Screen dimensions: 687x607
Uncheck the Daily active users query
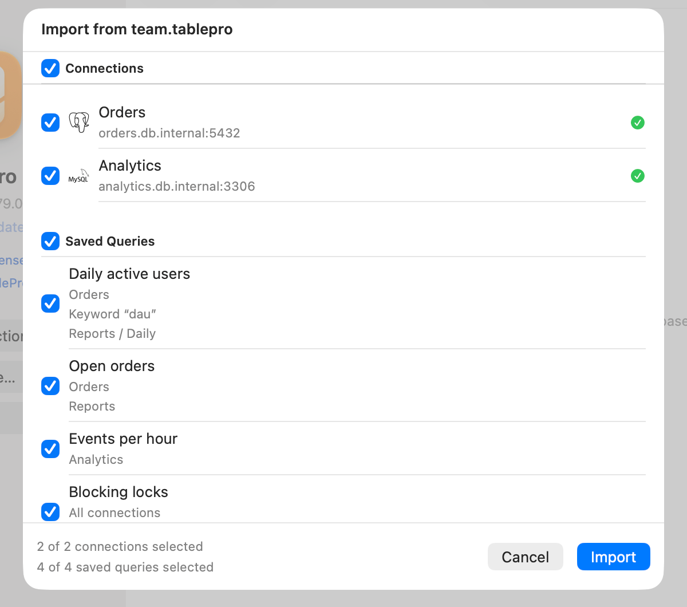[x=50, y=303]
